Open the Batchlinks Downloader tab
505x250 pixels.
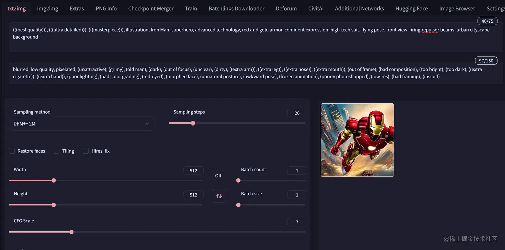[x=236, y=8]
